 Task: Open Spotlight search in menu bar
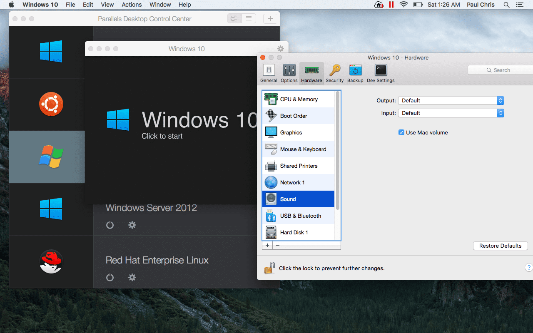point(506,5)
